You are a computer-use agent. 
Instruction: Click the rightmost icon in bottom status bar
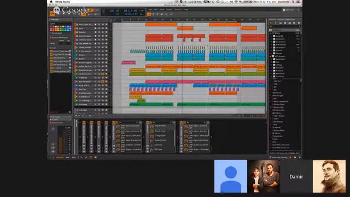click(300, 158)
